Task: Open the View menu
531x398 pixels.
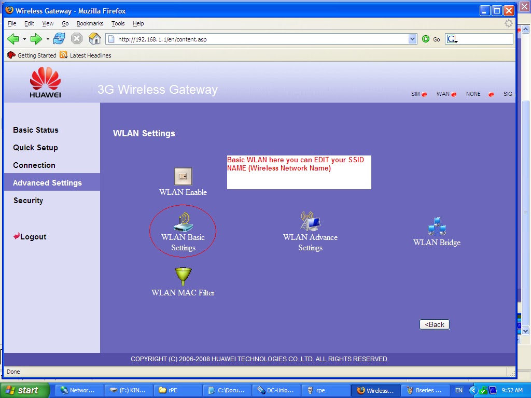Action: [48, 23]
